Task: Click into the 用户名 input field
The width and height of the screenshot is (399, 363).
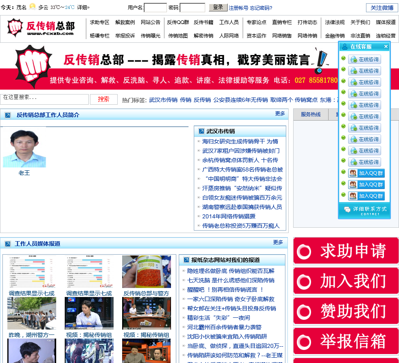Action: tap(155, 8)
